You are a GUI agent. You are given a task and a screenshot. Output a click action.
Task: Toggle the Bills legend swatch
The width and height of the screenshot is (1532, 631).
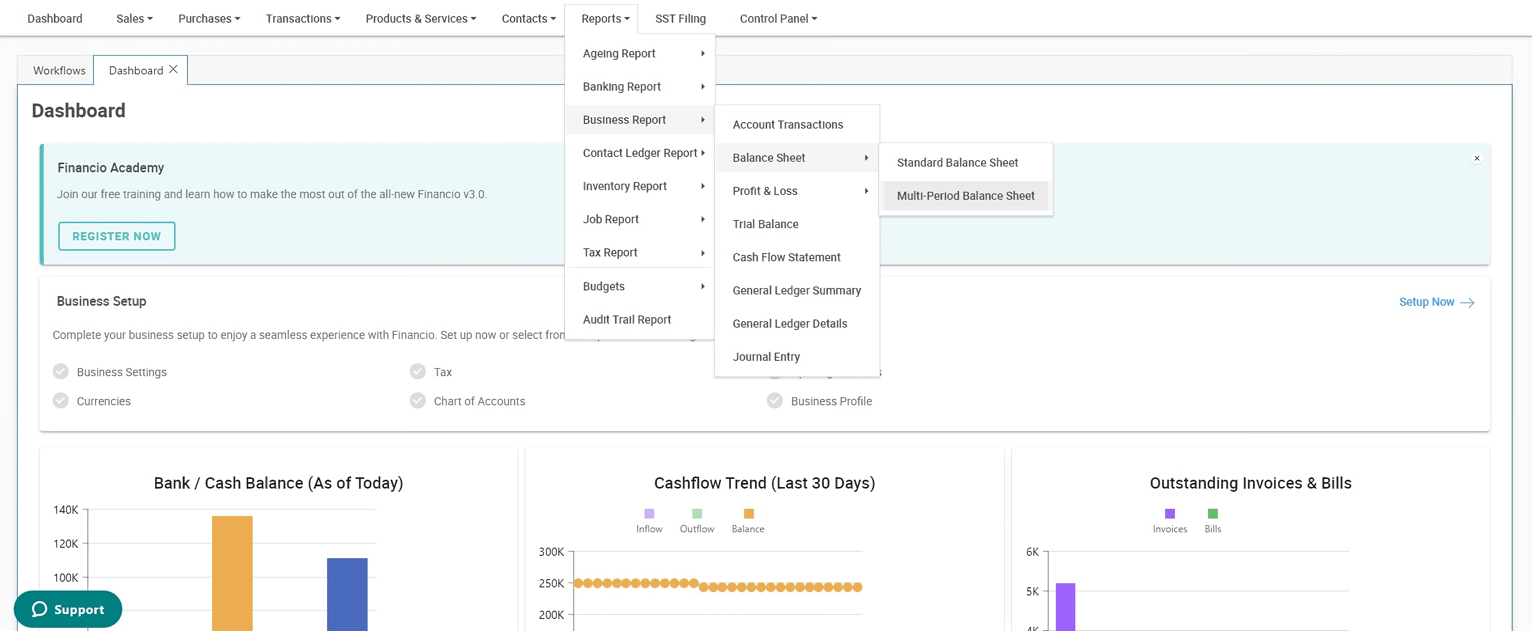(1212, 513)
